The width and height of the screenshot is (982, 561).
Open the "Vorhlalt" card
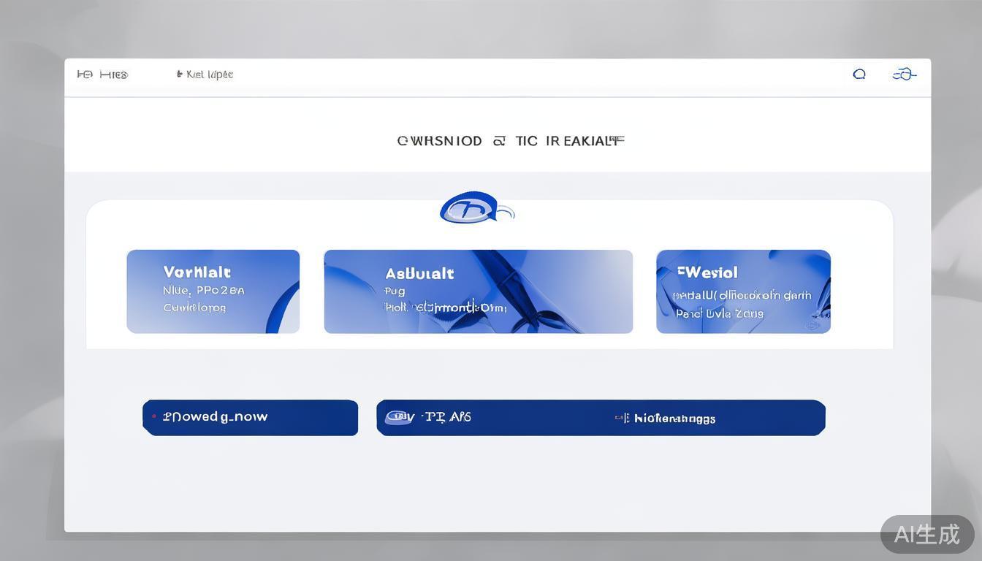(x=213, y=291)
